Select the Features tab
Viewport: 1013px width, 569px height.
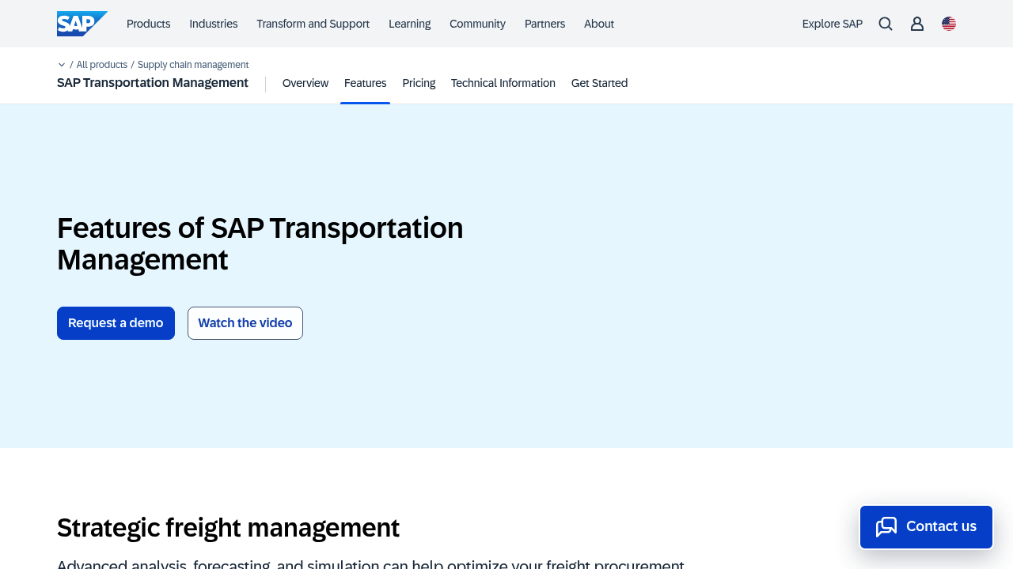coord(366,83)
